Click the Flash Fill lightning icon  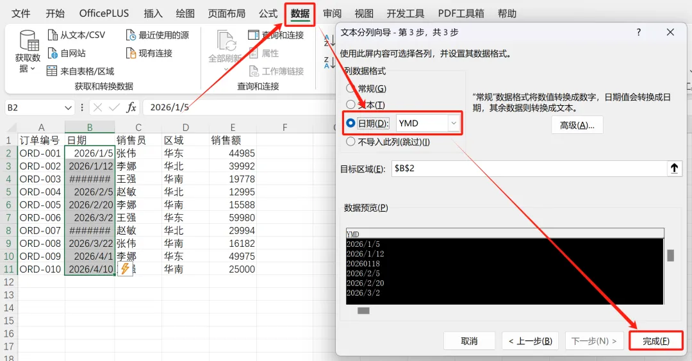[x=125, y=269]
